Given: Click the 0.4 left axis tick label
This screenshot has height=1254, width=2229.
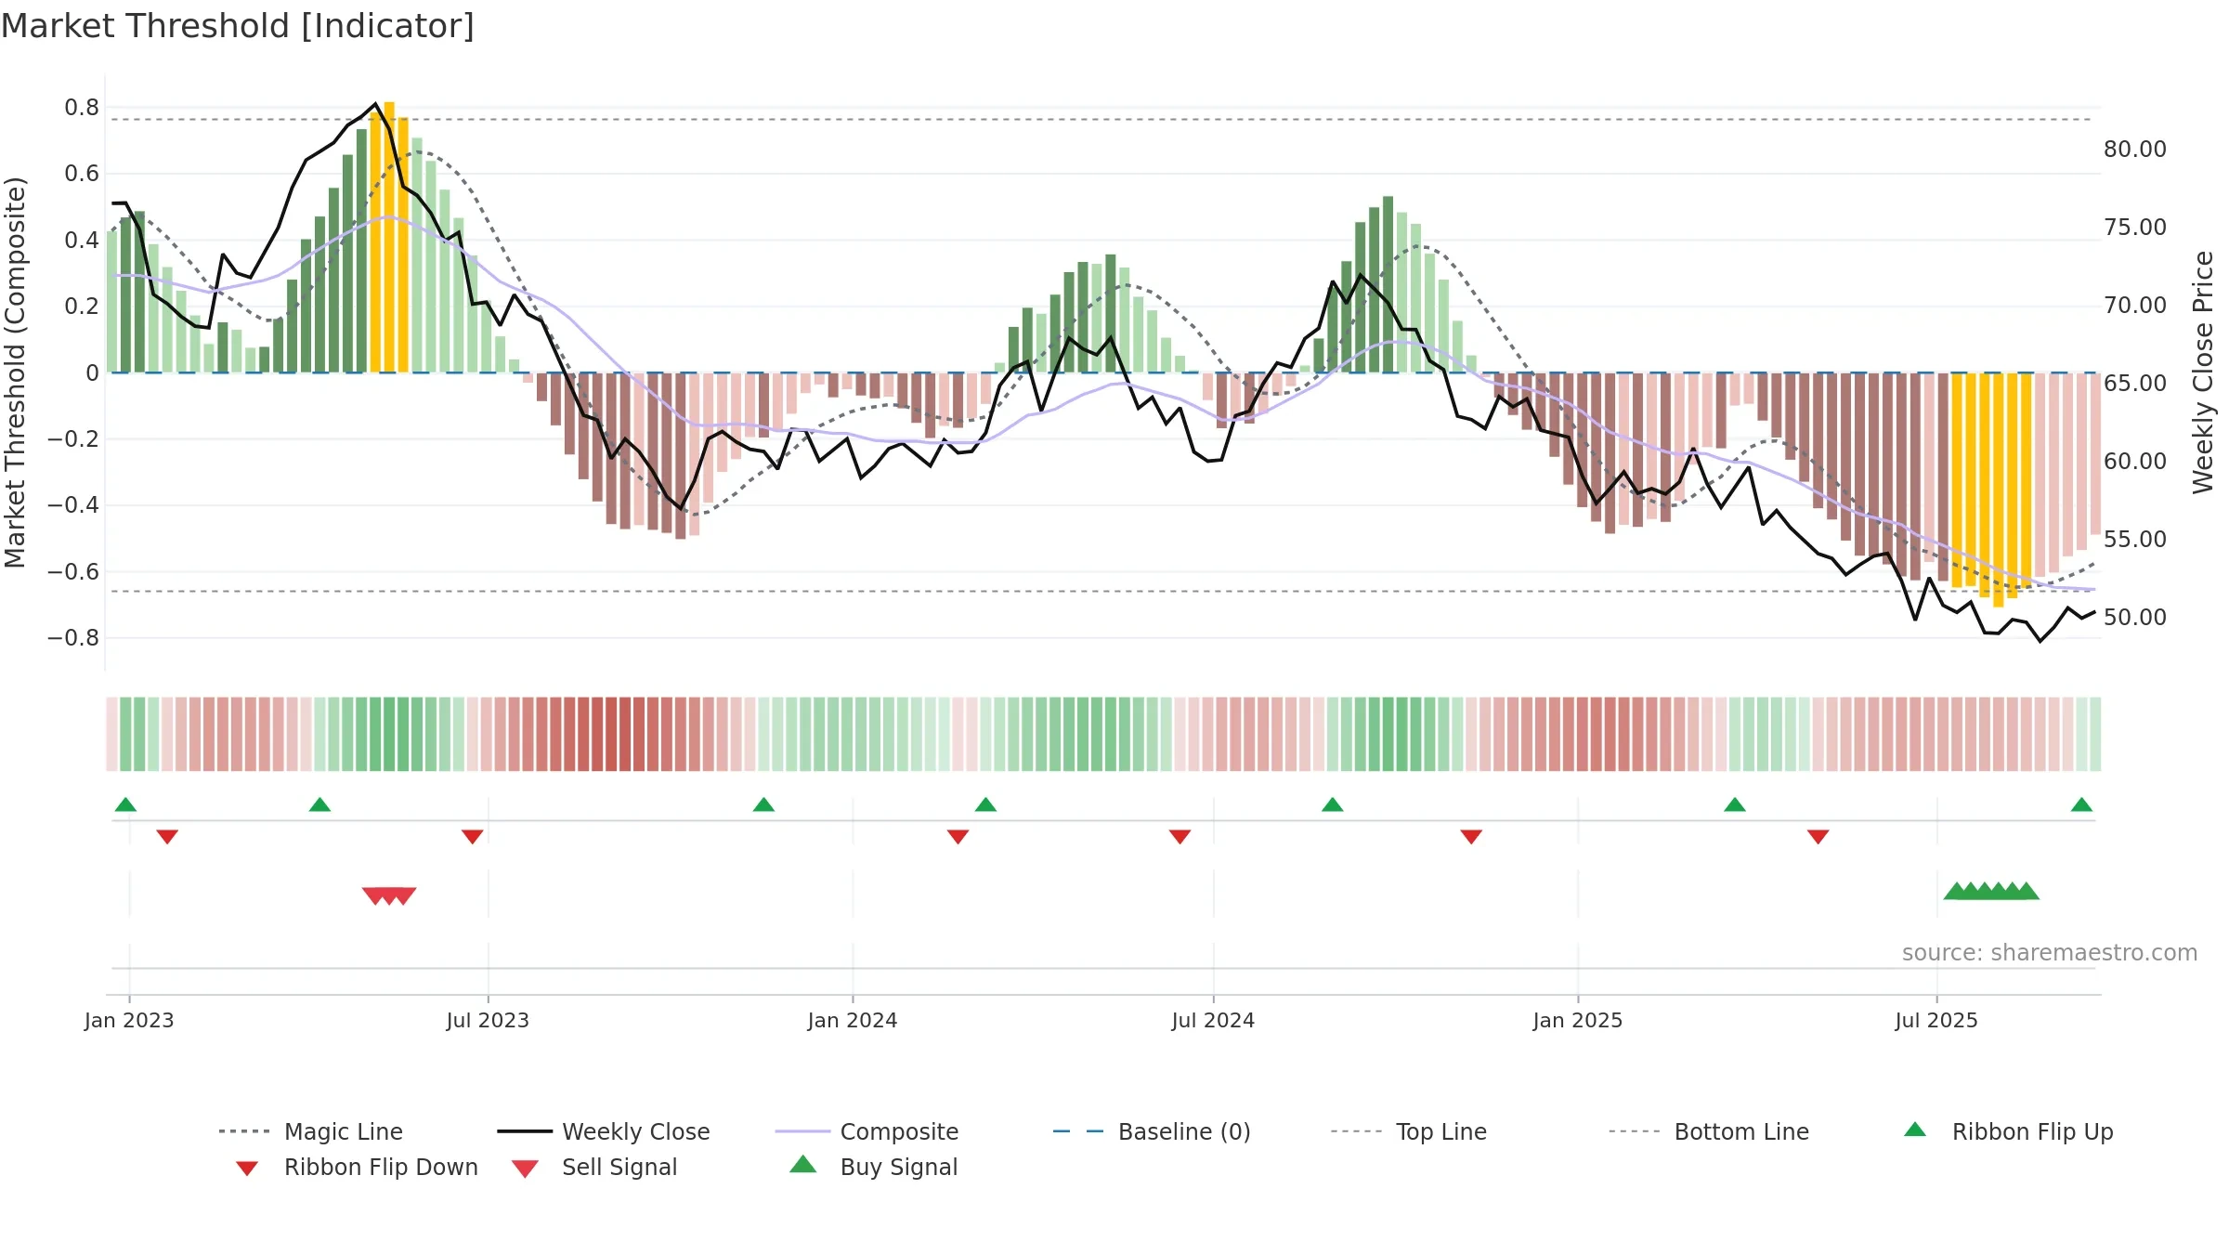Looking at the screenshot, I should click(82, 241).
